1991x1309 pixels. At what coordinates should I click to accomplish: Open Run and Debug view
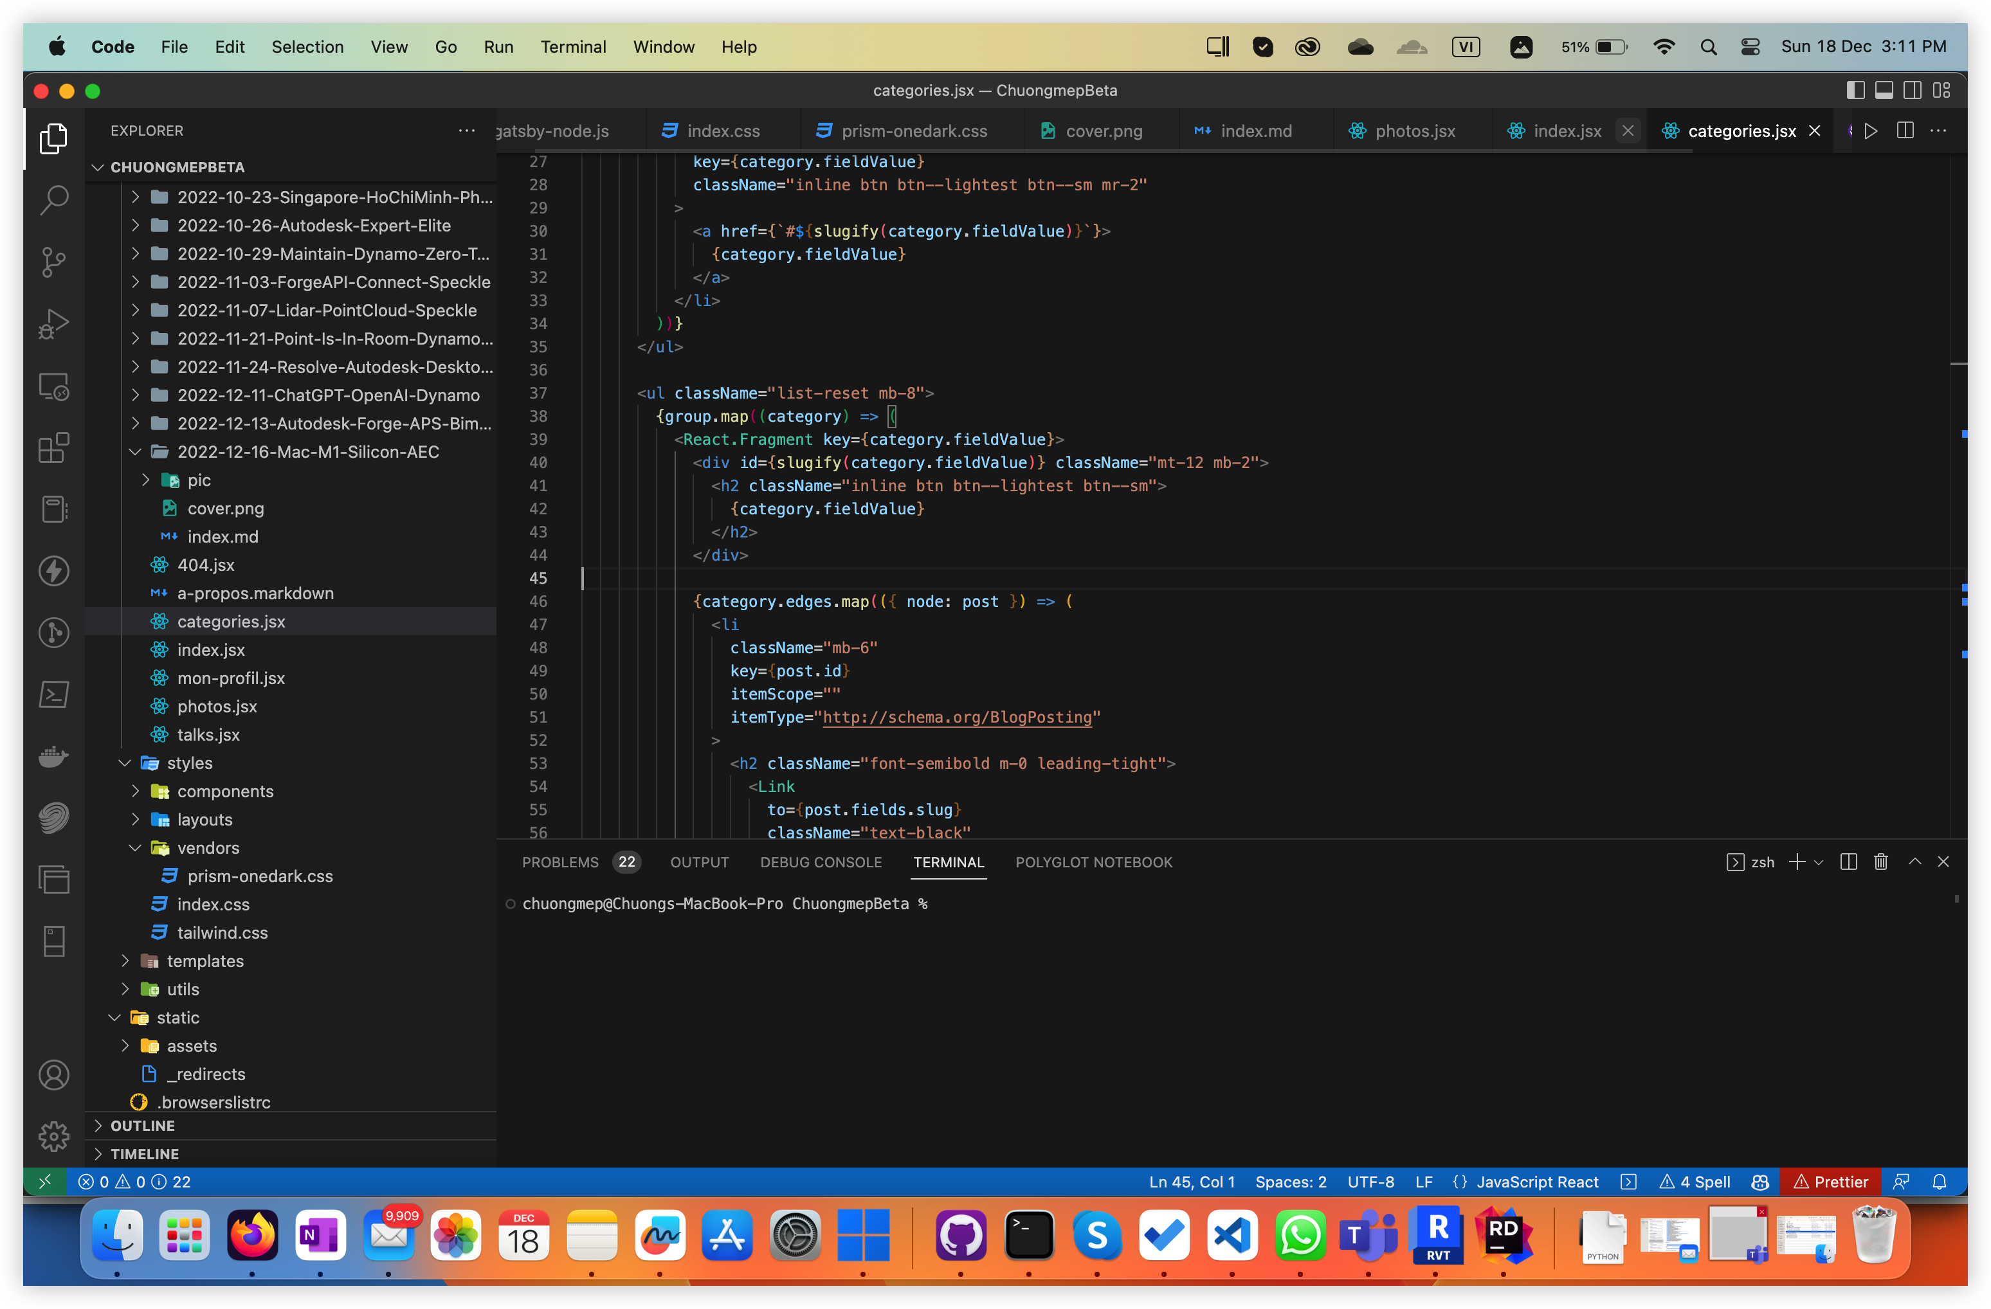tap(53, 323)
